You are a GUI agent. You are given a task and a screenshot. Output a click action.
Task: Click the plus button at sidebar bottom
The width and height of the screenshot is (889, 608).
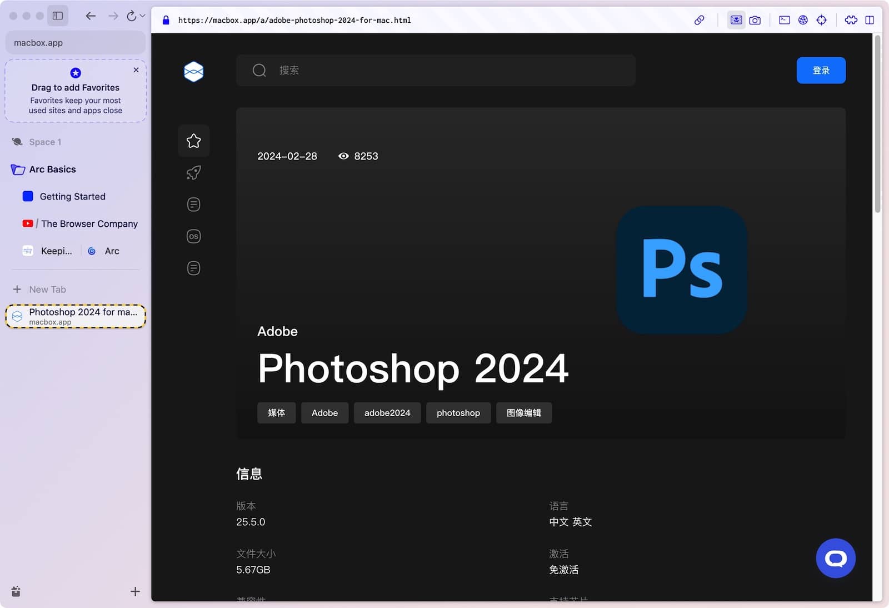click(135, 591)
